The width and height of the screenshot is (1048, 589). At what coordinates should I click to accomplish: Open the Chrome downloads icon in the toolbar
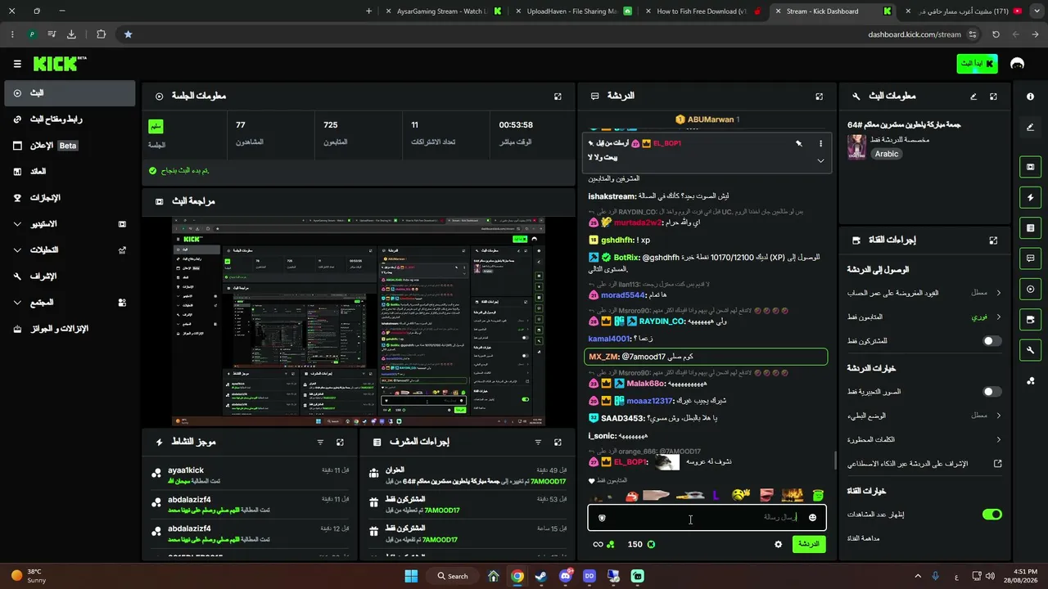[x=71, y=34]
